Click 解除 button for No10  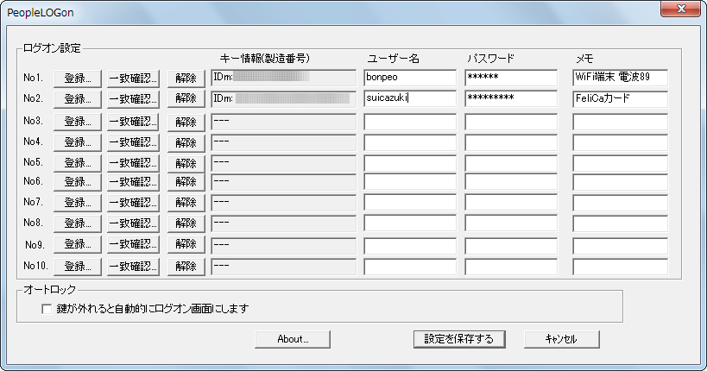click(186, 267)
